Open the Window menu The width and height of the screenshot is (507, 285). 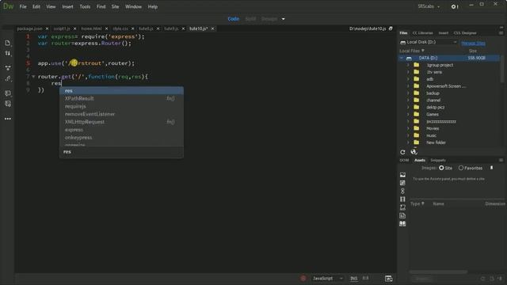133,6
